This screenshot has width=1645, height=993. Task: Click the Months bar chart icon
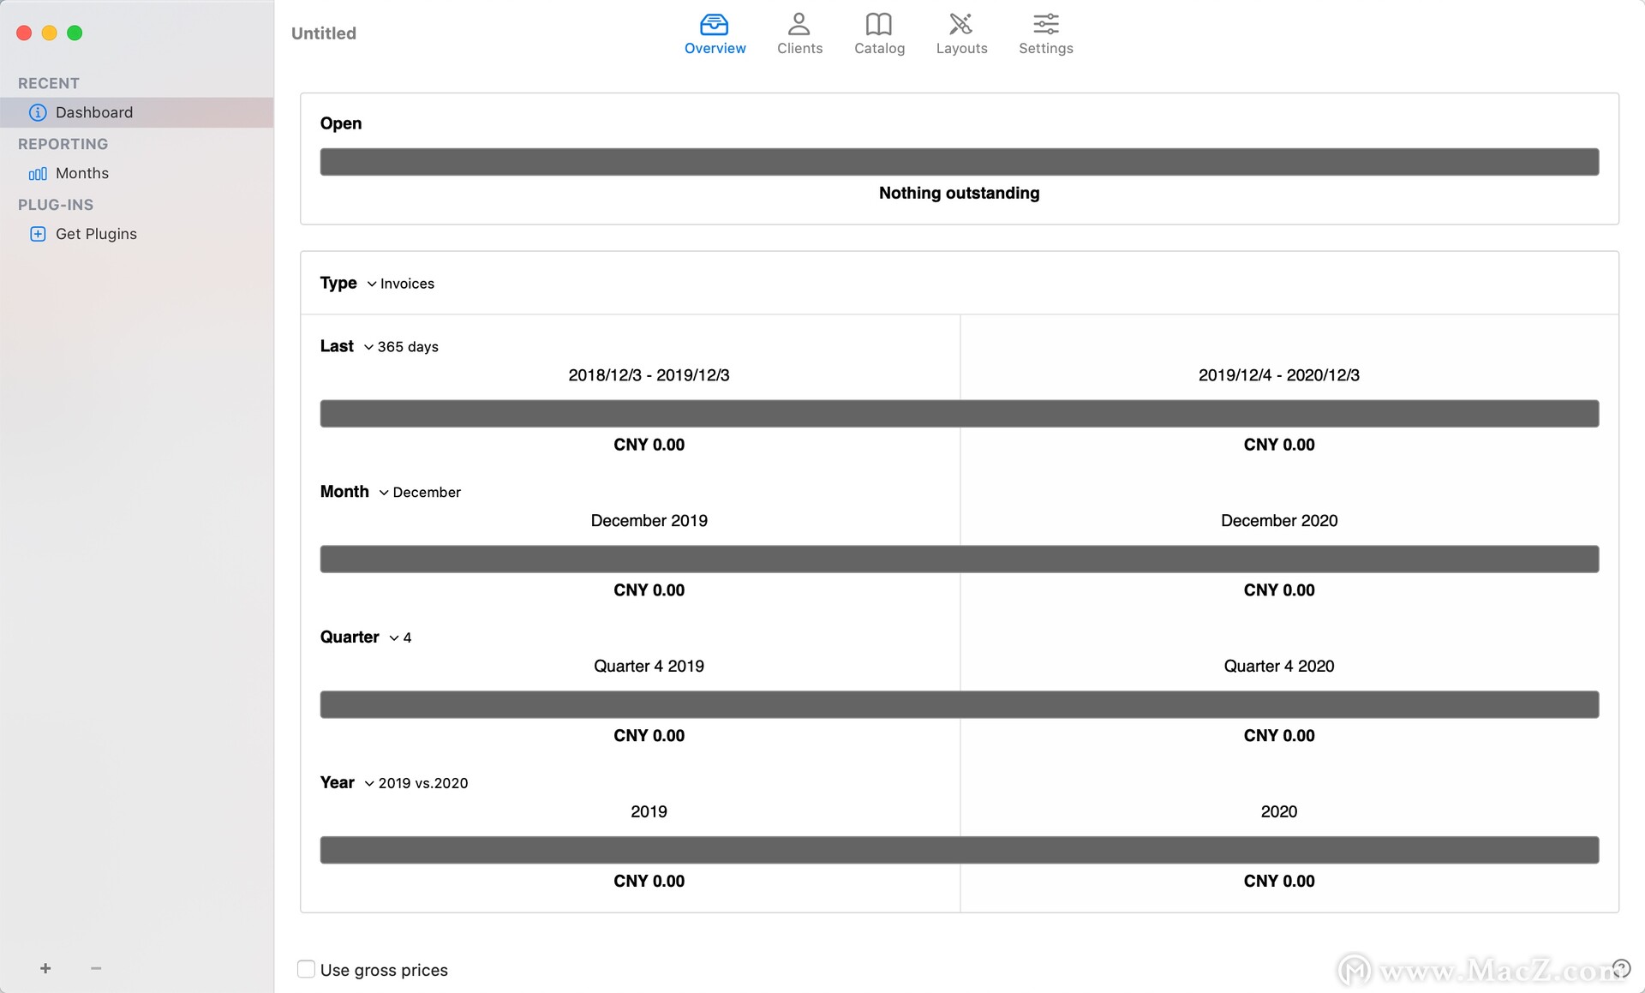pyautogui.click(x=38, y=174)
